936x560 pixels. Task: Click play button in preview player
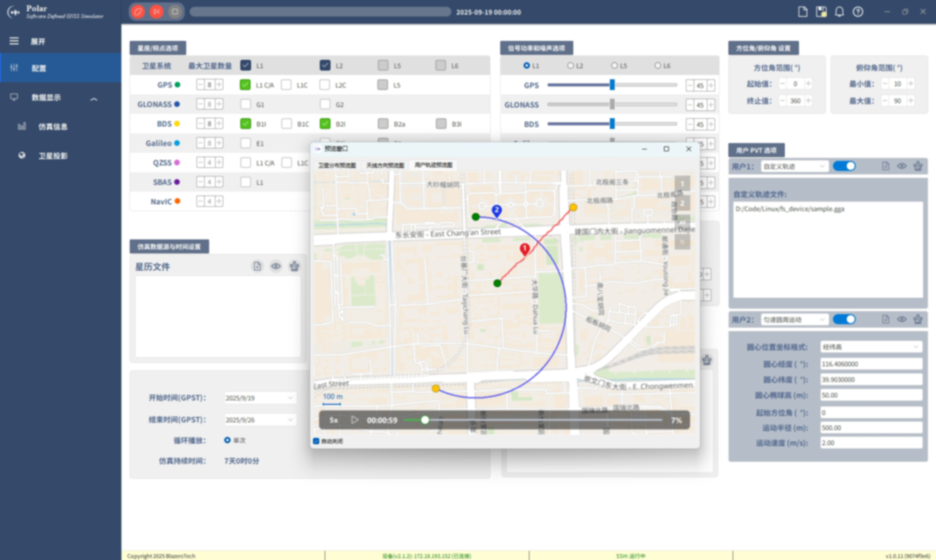355,420
